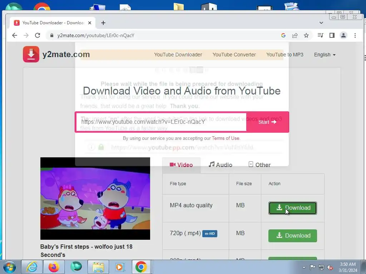Go back using browser back arrow
Viewport: 366px width, 274px height.
pyautogui.click(x=14, y=35)
